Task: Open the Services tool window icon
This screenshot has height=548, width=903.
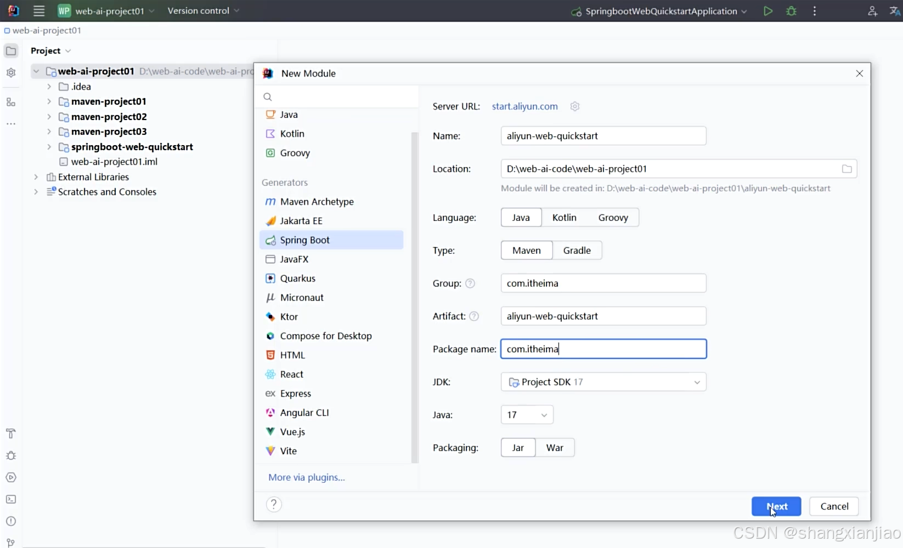Action: coord(11,477)
